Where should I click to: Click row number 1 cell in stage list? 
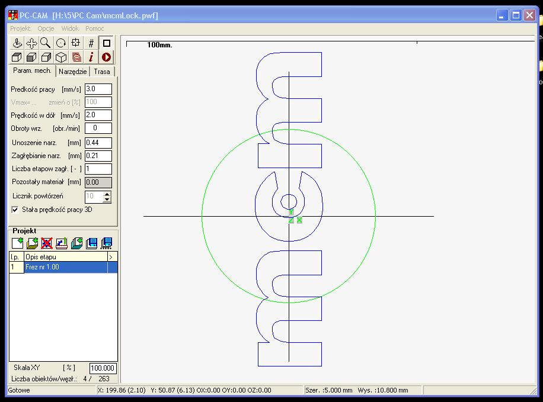pos(16,267)
